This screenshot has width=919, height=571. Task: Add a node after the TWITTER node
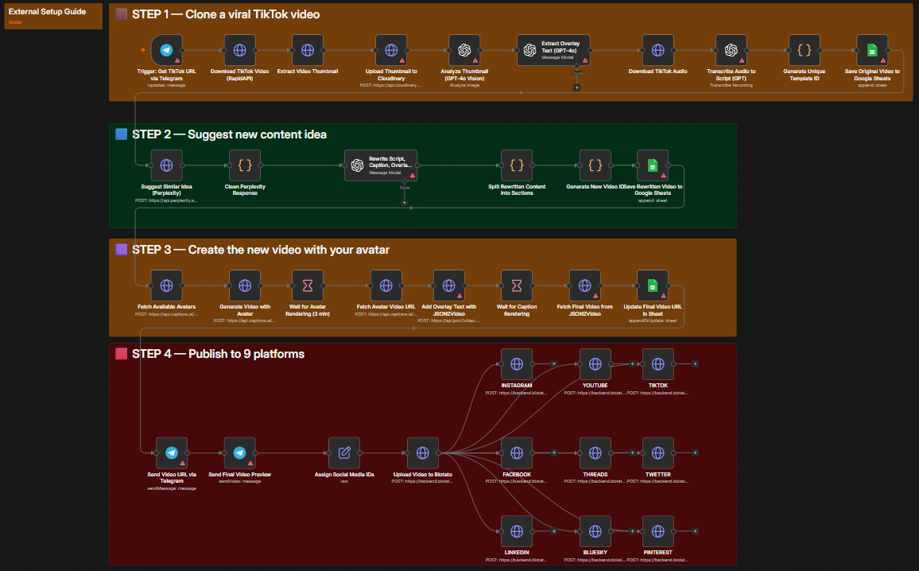pyautogui.click(x=695, y=453)
